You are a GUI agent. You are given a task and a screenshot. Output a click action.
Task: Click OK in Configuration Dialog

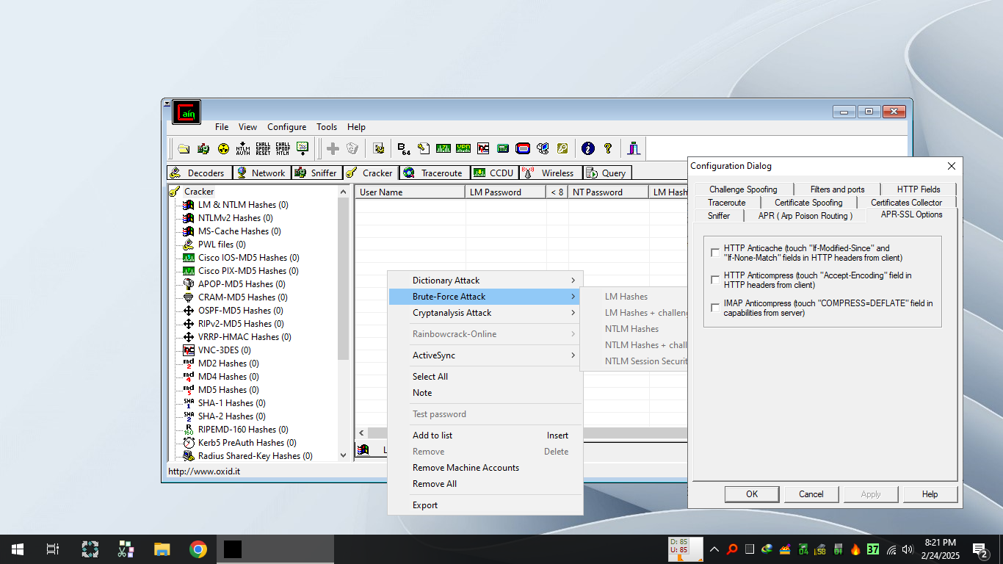click(752, 494)
